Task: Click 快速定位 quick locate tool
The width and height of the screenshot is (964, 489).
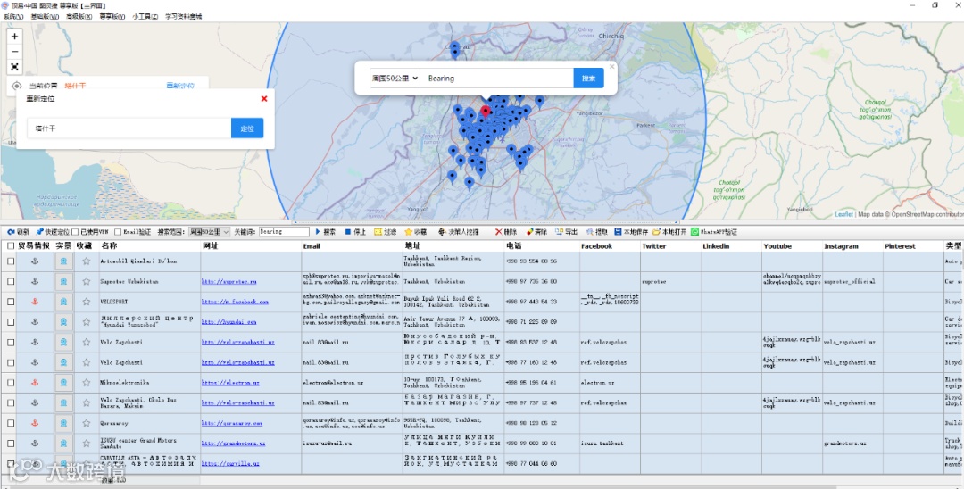Action: point(53,232)
